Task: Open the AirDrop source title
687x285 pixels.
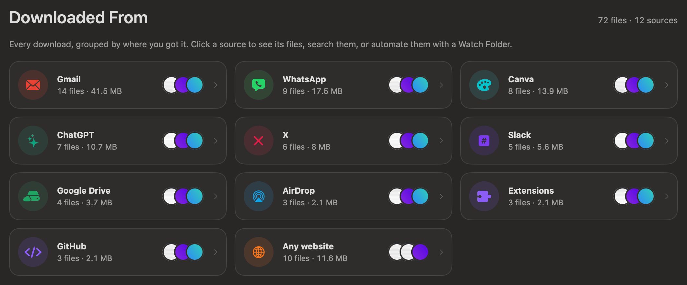Action: [x=299, y=191]
